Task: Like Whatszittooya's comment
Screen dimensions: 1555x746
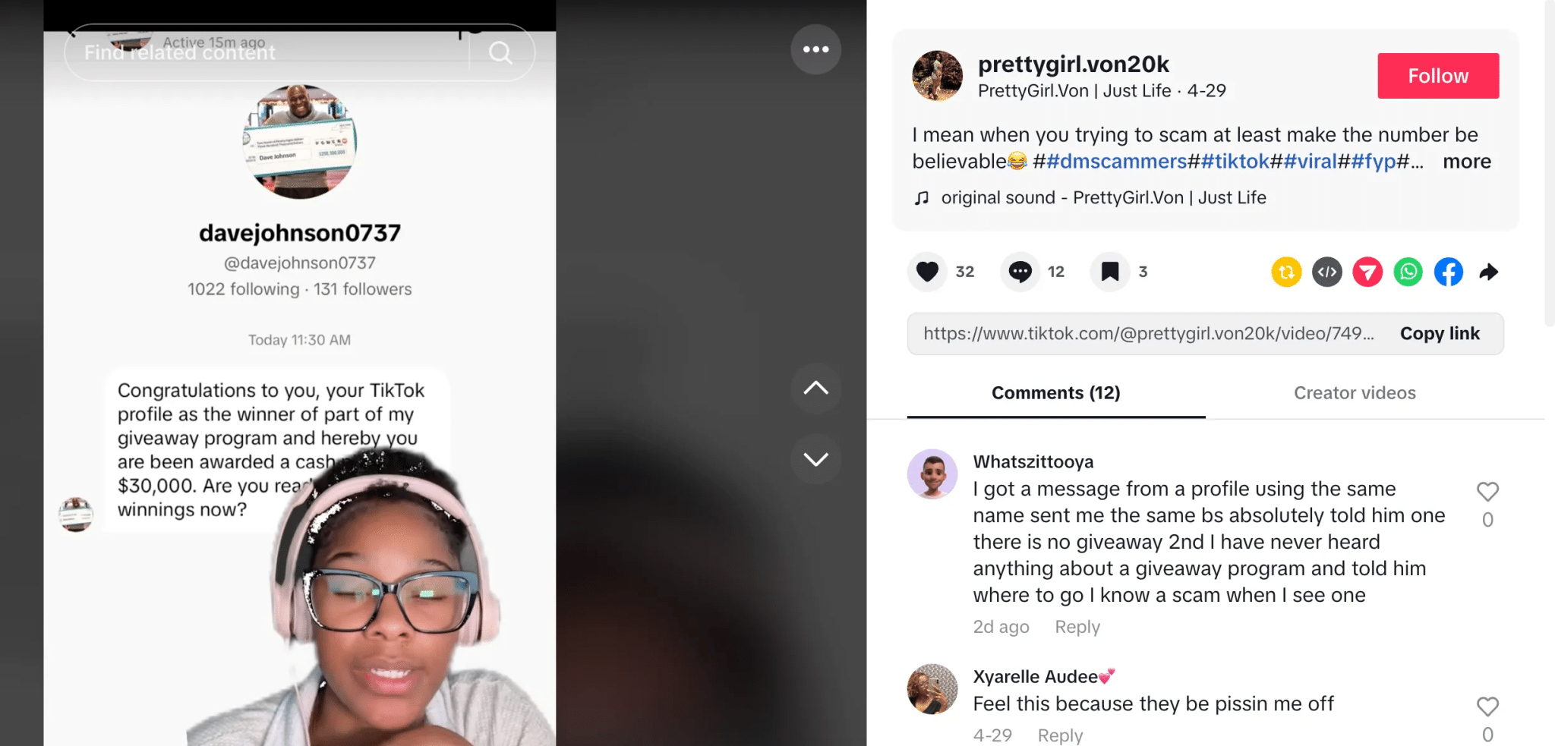Action: pos(1487,492)
